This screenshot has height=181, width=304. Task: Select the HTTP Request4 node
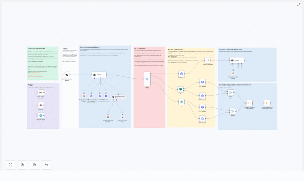click(202, 118)
